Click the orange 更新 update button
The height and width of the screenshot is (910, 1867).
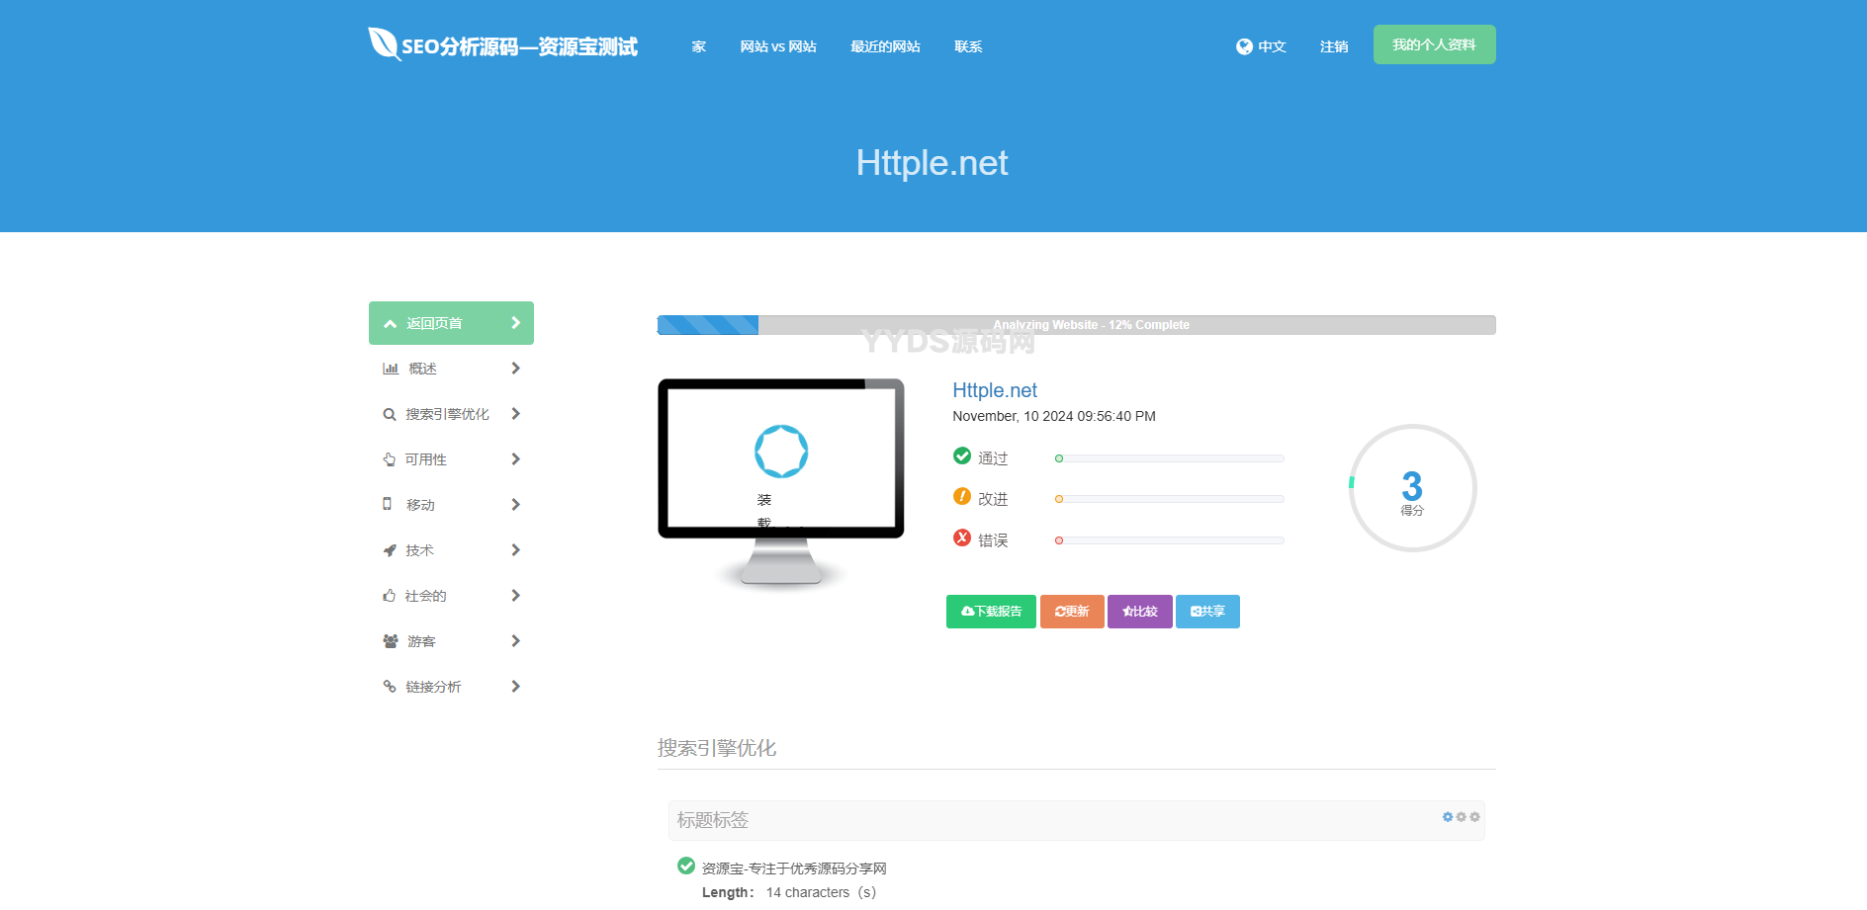coord(1072,612)
